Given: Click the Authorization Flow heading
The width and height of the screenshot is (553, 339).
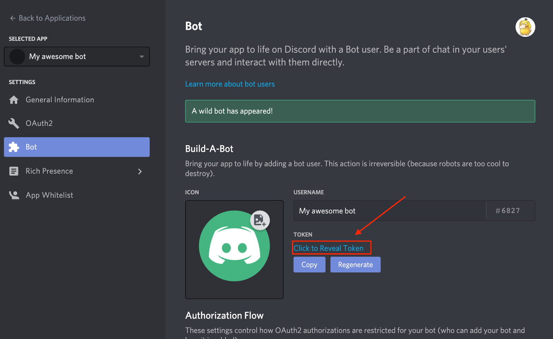Looking at the screenshot, I should point(224,316).
